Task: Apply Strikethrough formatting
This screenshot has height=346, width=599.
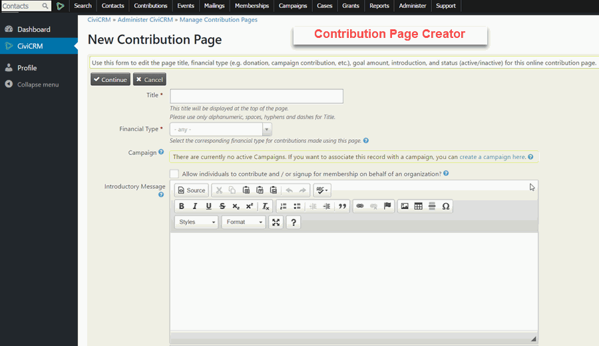Action: pyautogui.click(x=222, y=206)
